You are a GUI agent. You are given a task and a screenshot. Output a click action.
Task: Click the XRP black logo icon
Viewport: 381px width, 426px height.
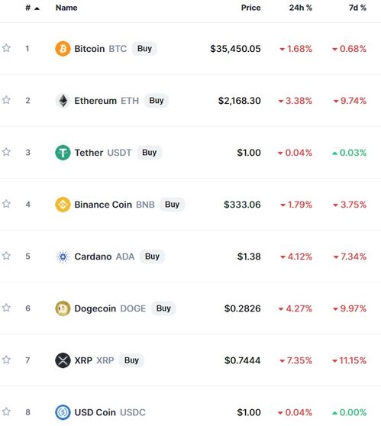click(63, 360)
